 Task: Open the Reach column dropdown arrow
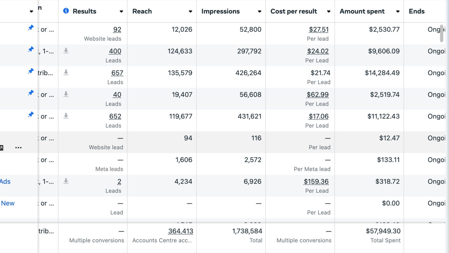click(190, 11)
